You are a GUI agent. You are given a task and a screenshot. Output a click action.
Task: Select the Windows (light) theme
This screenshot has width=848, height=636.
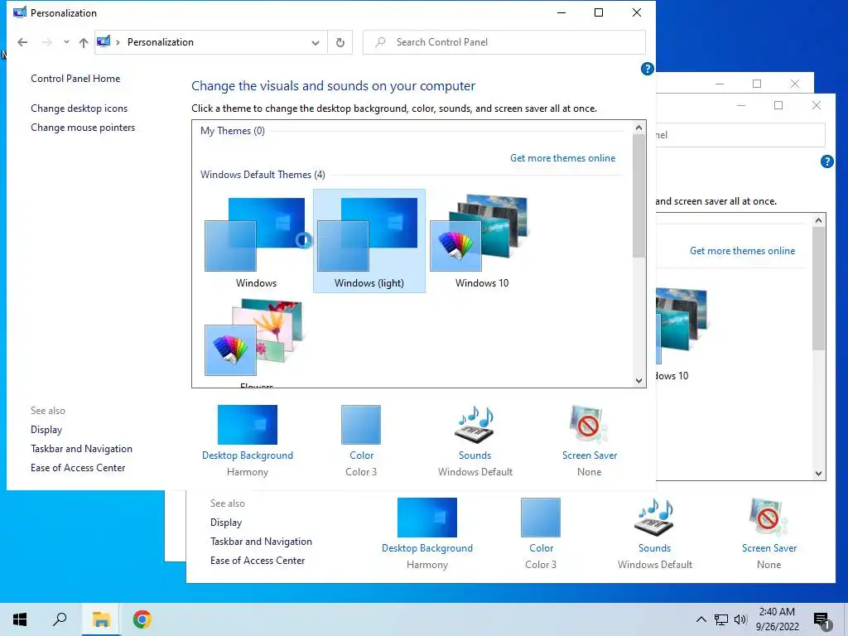(369, 242)
